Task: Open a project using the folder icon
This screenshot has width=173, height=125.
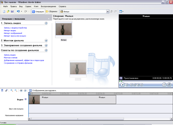Action: point(8,11)
